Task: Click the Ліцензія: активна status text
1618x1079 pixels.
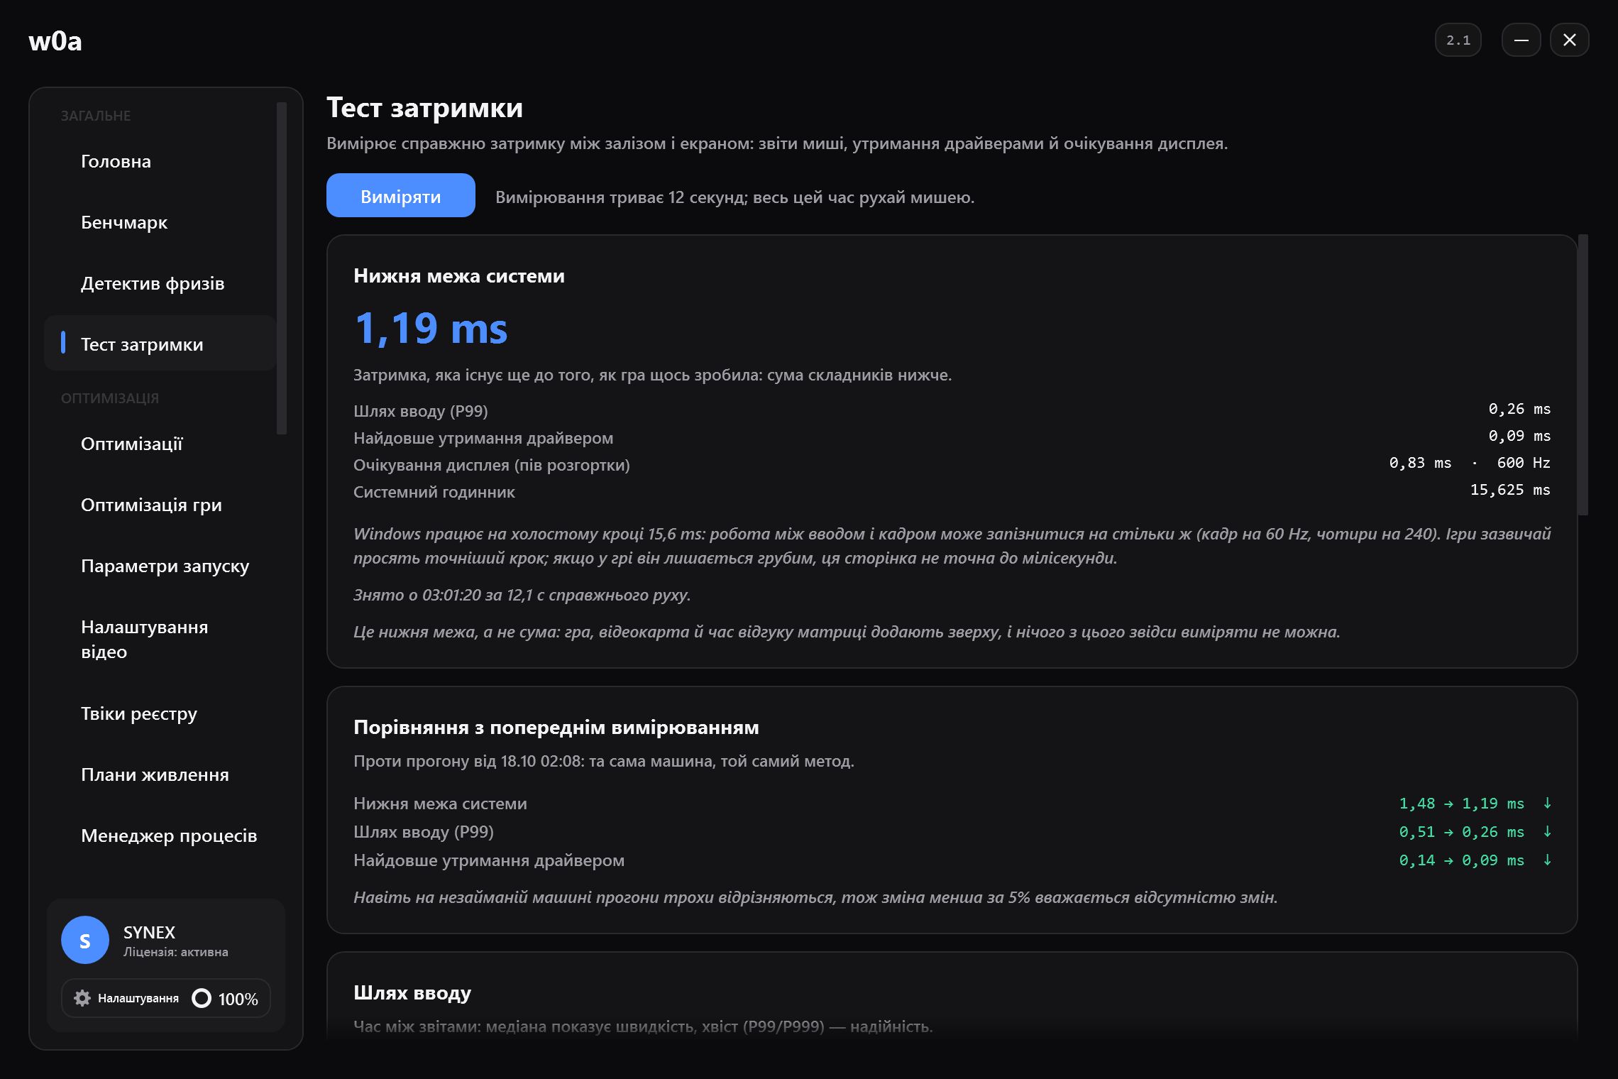Action: (x=176, y=952)
